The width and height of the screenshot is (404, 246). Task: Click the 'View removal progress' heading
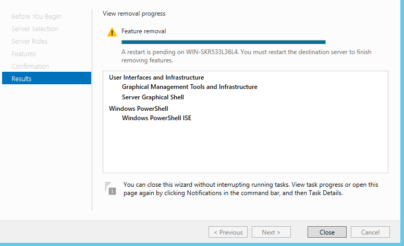coord(134,14)
